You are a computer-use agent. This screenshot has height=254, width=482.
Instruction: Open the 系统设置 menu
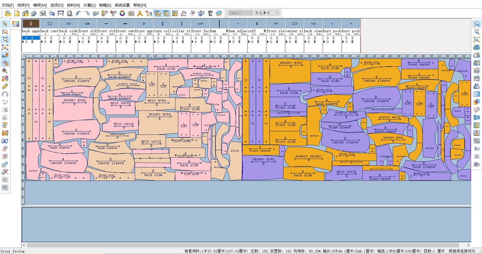click(x=122, y=5)
